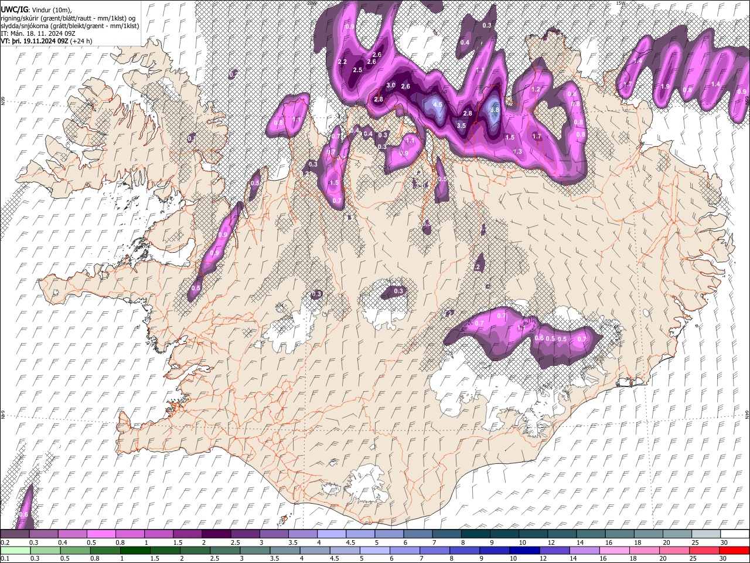Click the pale green 0.1 rain legend swatch

[15, 550]
